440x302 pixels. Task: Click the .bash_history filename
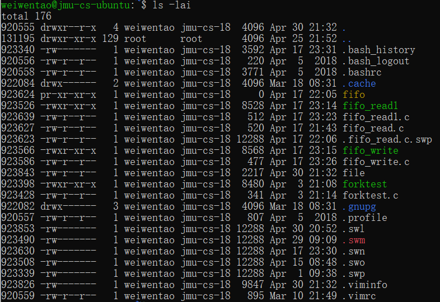click(x=379, y=50)
